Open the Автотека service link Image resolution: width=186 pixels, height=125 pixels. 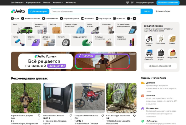pos(150,95)
